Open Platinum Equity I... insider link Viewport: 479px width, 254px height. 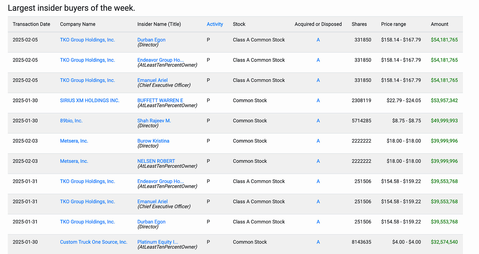tap(158, 242)
